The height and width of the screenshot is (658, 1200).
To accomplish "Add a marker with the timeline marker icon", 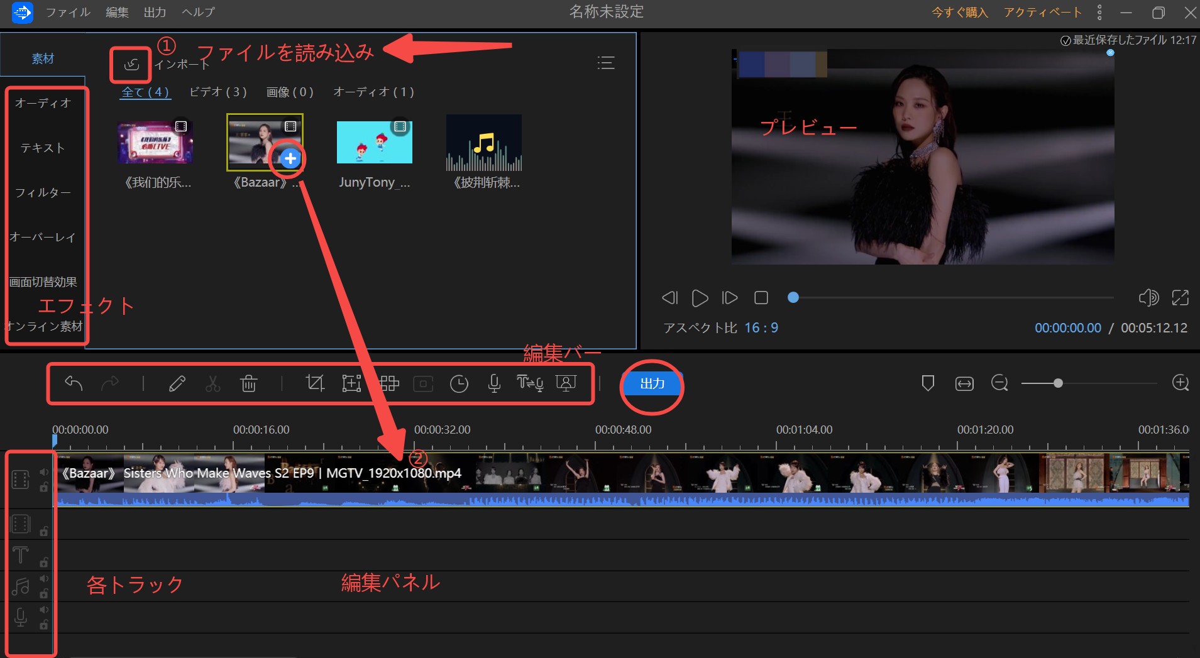I will [928, 383].
